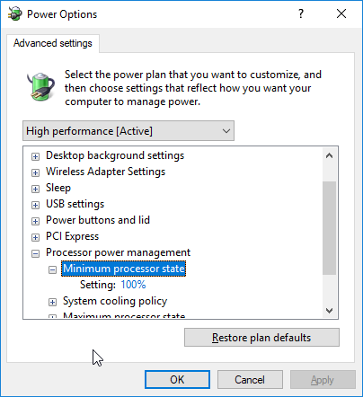Click the settings list scroll down arrow
Viewport: 363px width, 397px height.
click(329, 311)
